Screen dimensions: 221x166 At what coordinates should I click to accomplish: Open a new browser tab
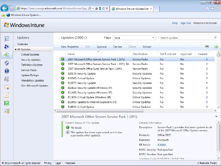(156, 9)
